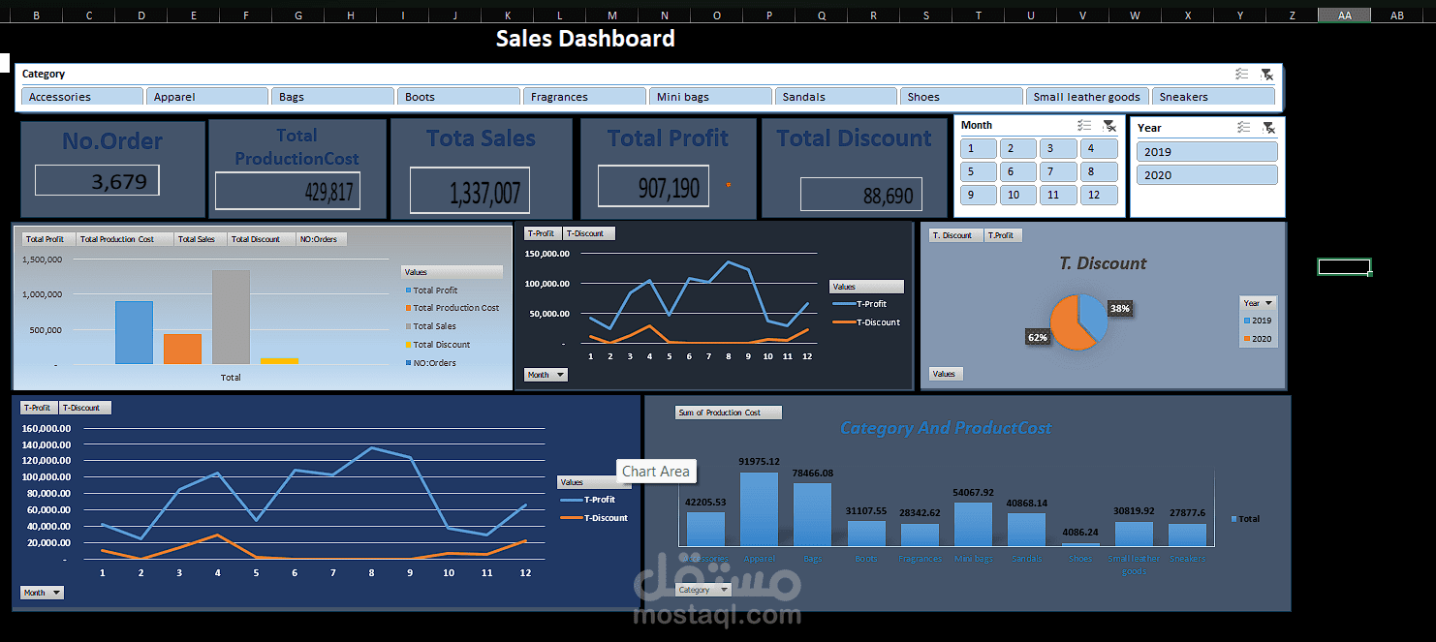Click the T. Discount pie chart title
The width and height of the screenshot is (1436, 642).
1103,263
